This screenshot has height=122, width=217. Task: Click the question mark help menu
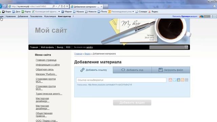pyautogui.click(x=73, y=16)
